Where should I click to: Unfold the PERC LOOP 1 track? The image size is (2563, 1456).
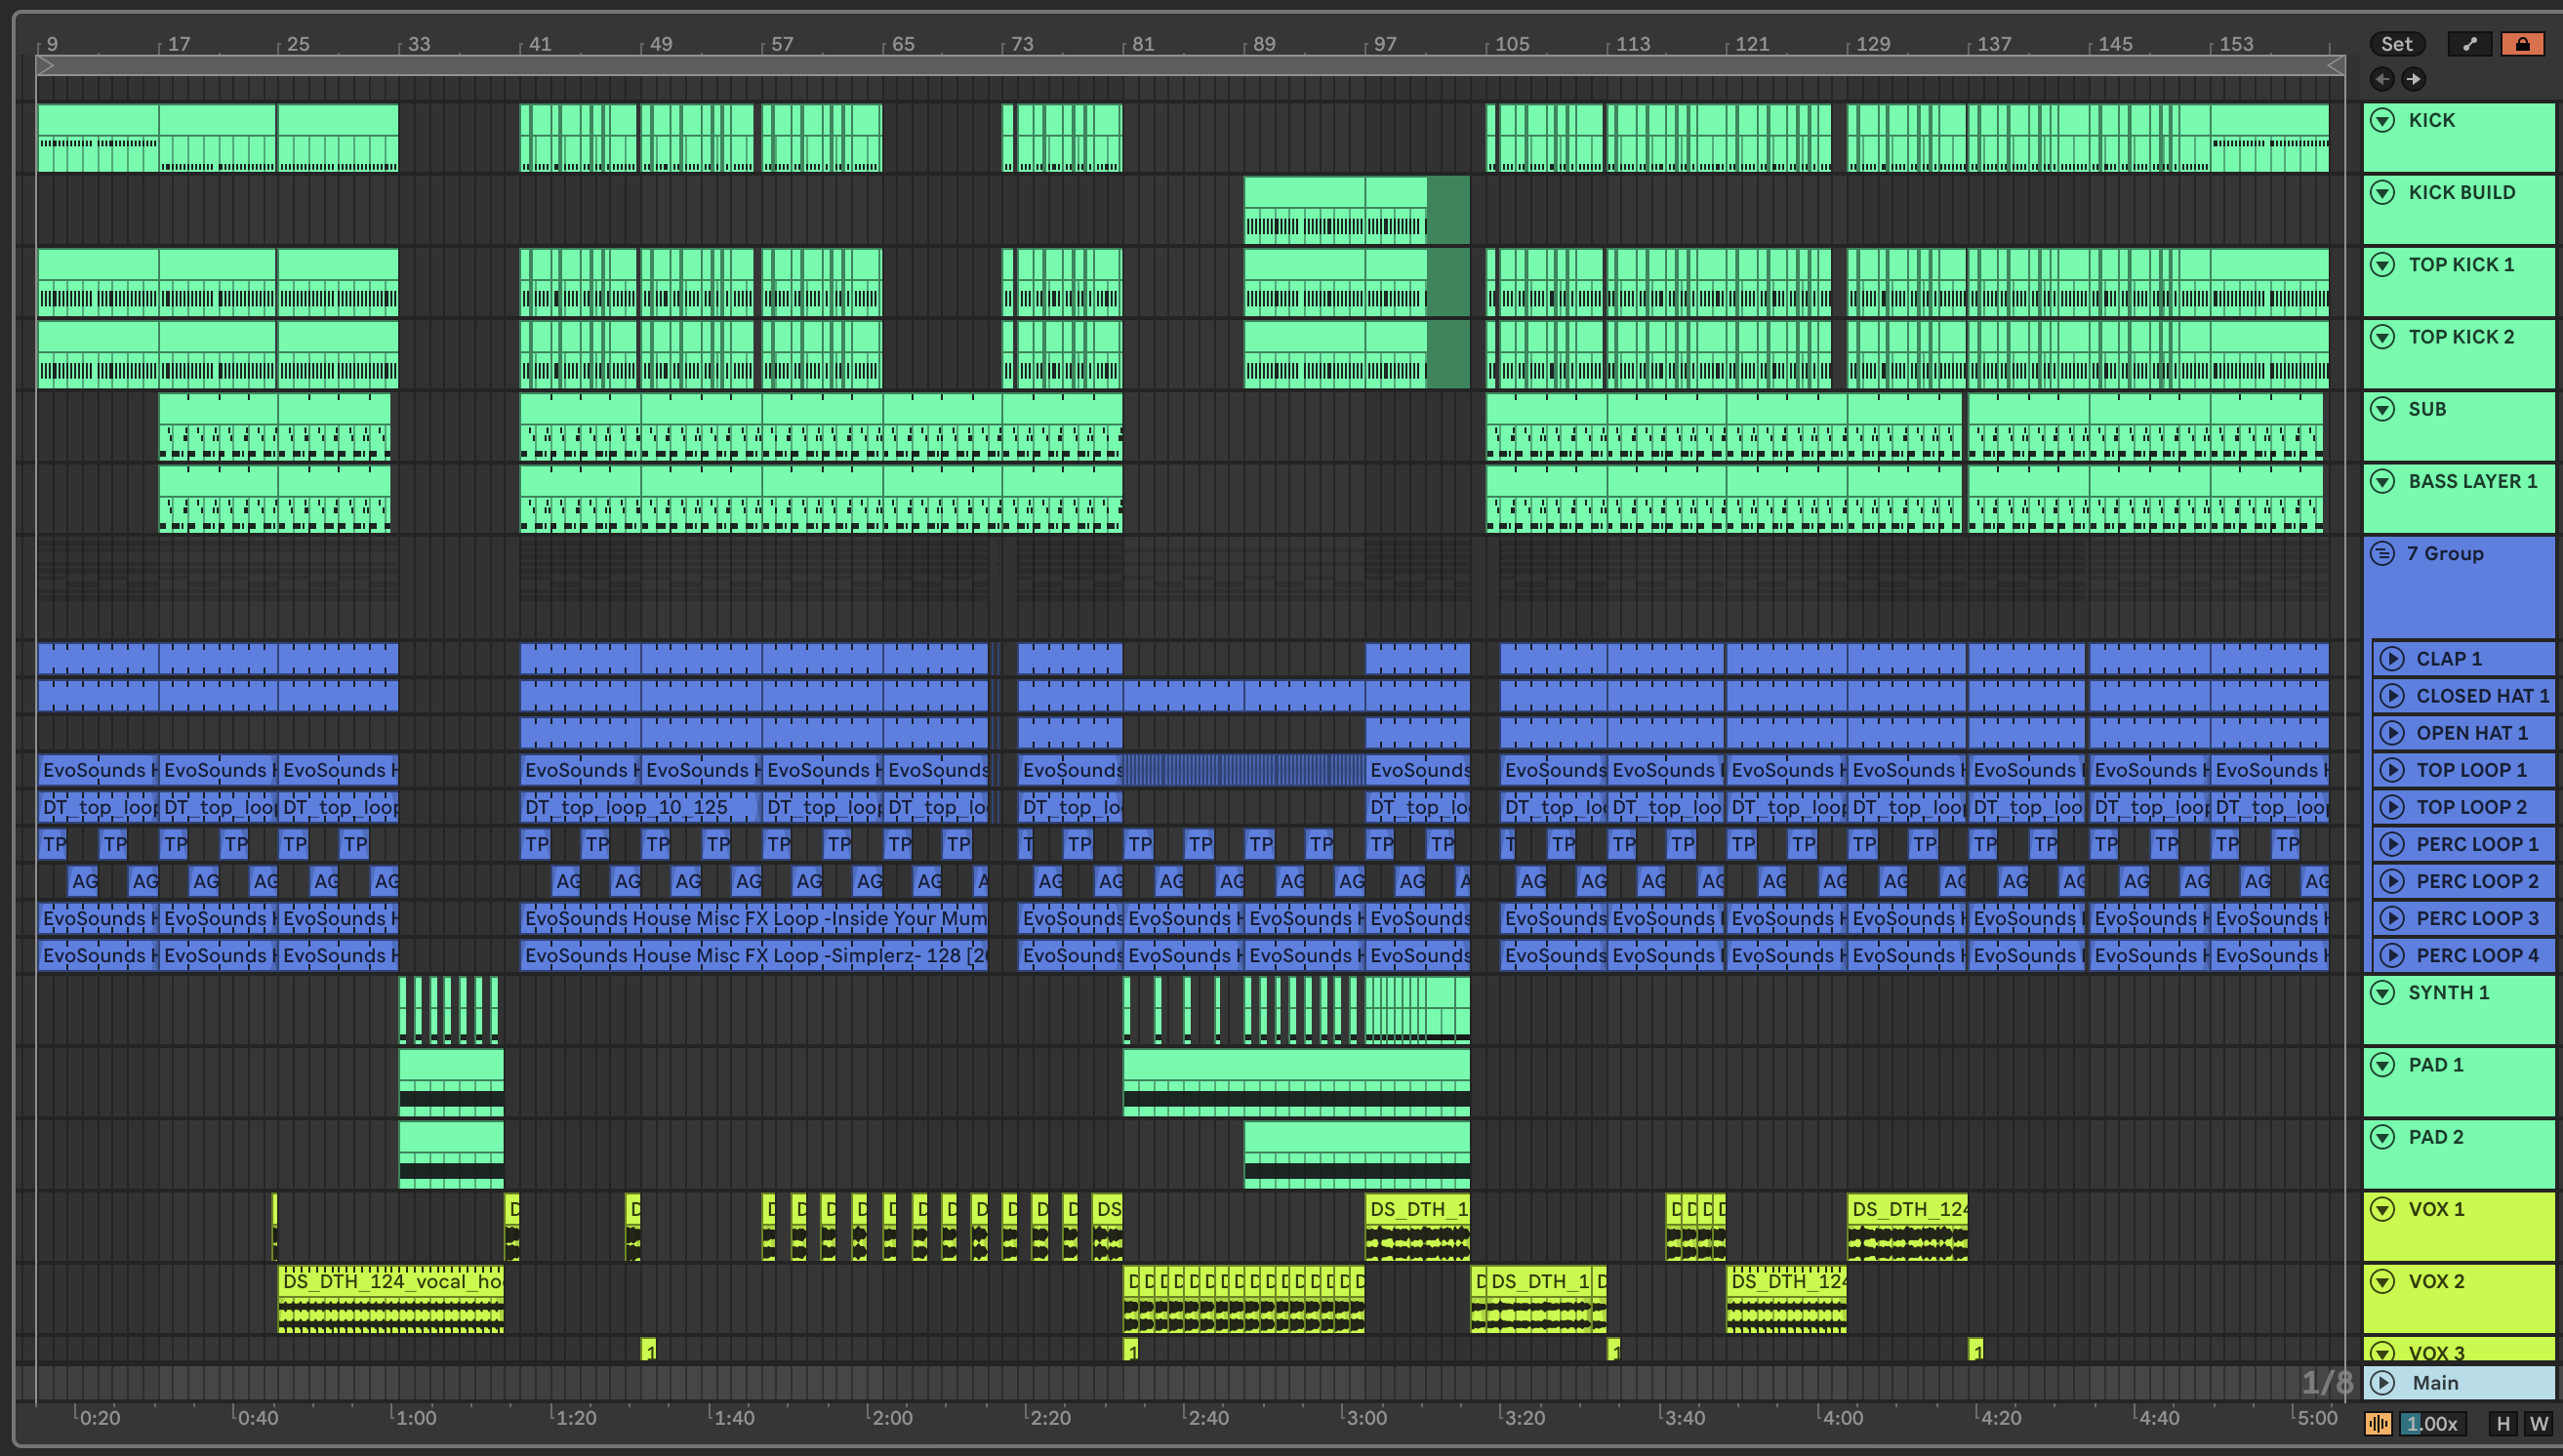click(2392, 843)
